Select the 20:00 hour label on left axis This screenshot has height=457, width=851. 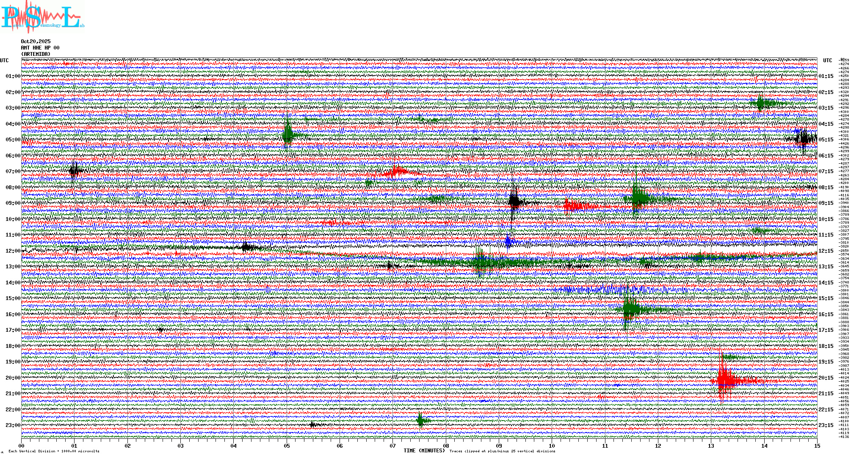coord(13,378)
